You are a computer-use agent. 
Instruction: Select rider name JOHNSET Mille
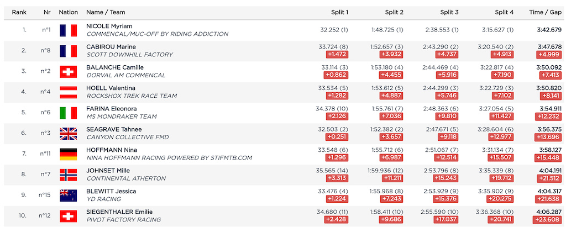(108, 170)
